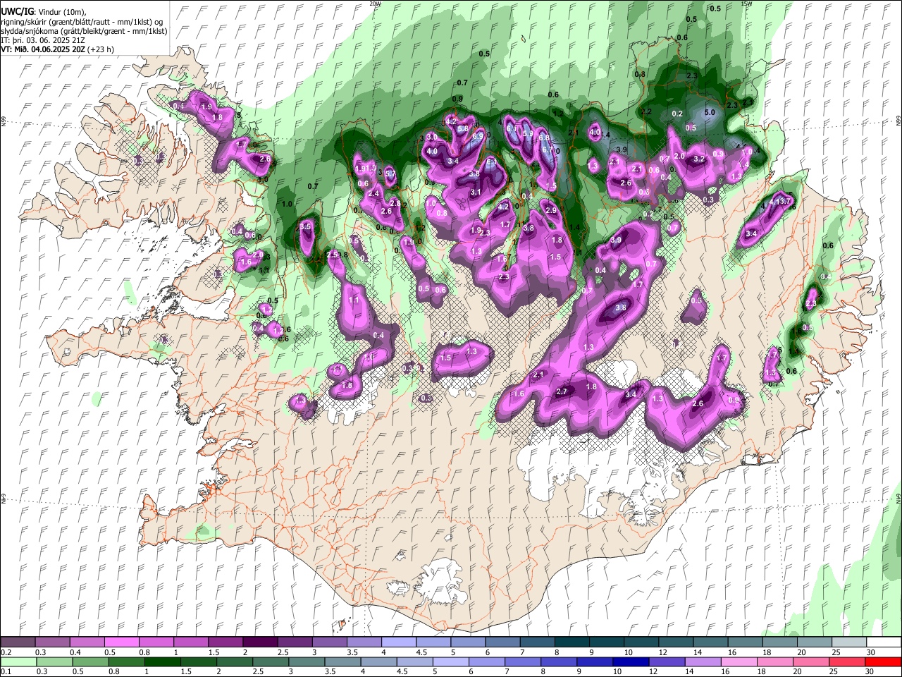
Task: Click the medium green 0.5–0.8 swatch, lower legend
Action: [x=92, y=661]
